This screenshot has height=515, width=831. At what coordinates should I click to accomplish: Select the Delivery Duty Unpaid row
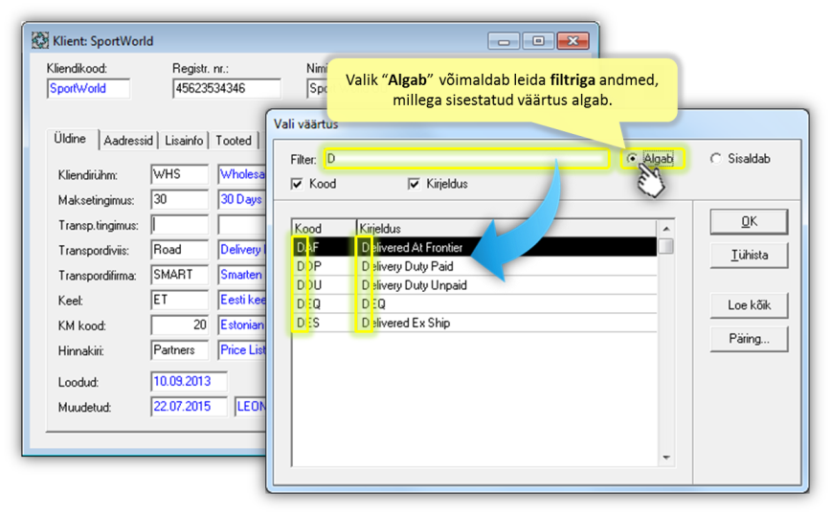pos(475,285)
